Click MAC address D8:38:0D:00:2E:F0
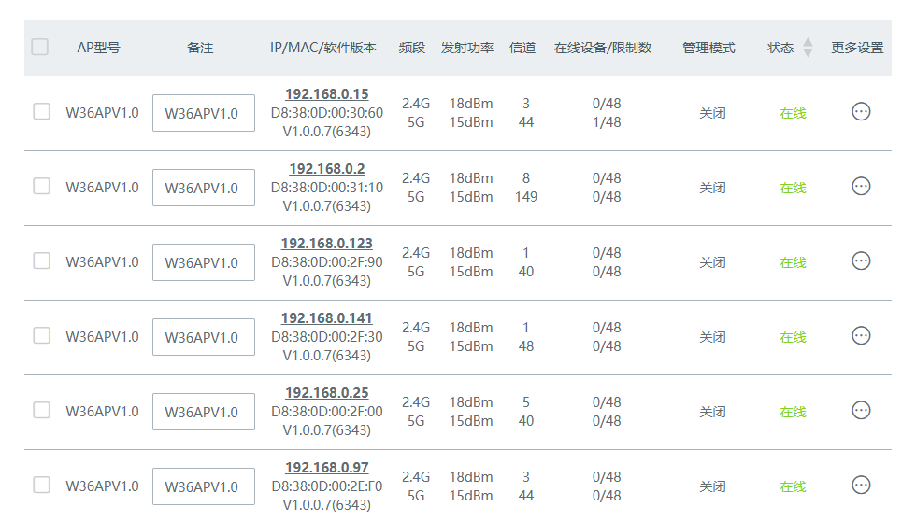 coord(326,486)
